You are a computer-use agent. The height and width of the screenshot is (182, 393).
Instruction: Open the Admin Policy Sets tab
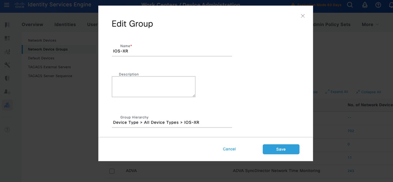(332, 24)
